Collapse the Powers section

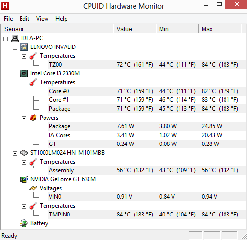(x=24, y=119)
